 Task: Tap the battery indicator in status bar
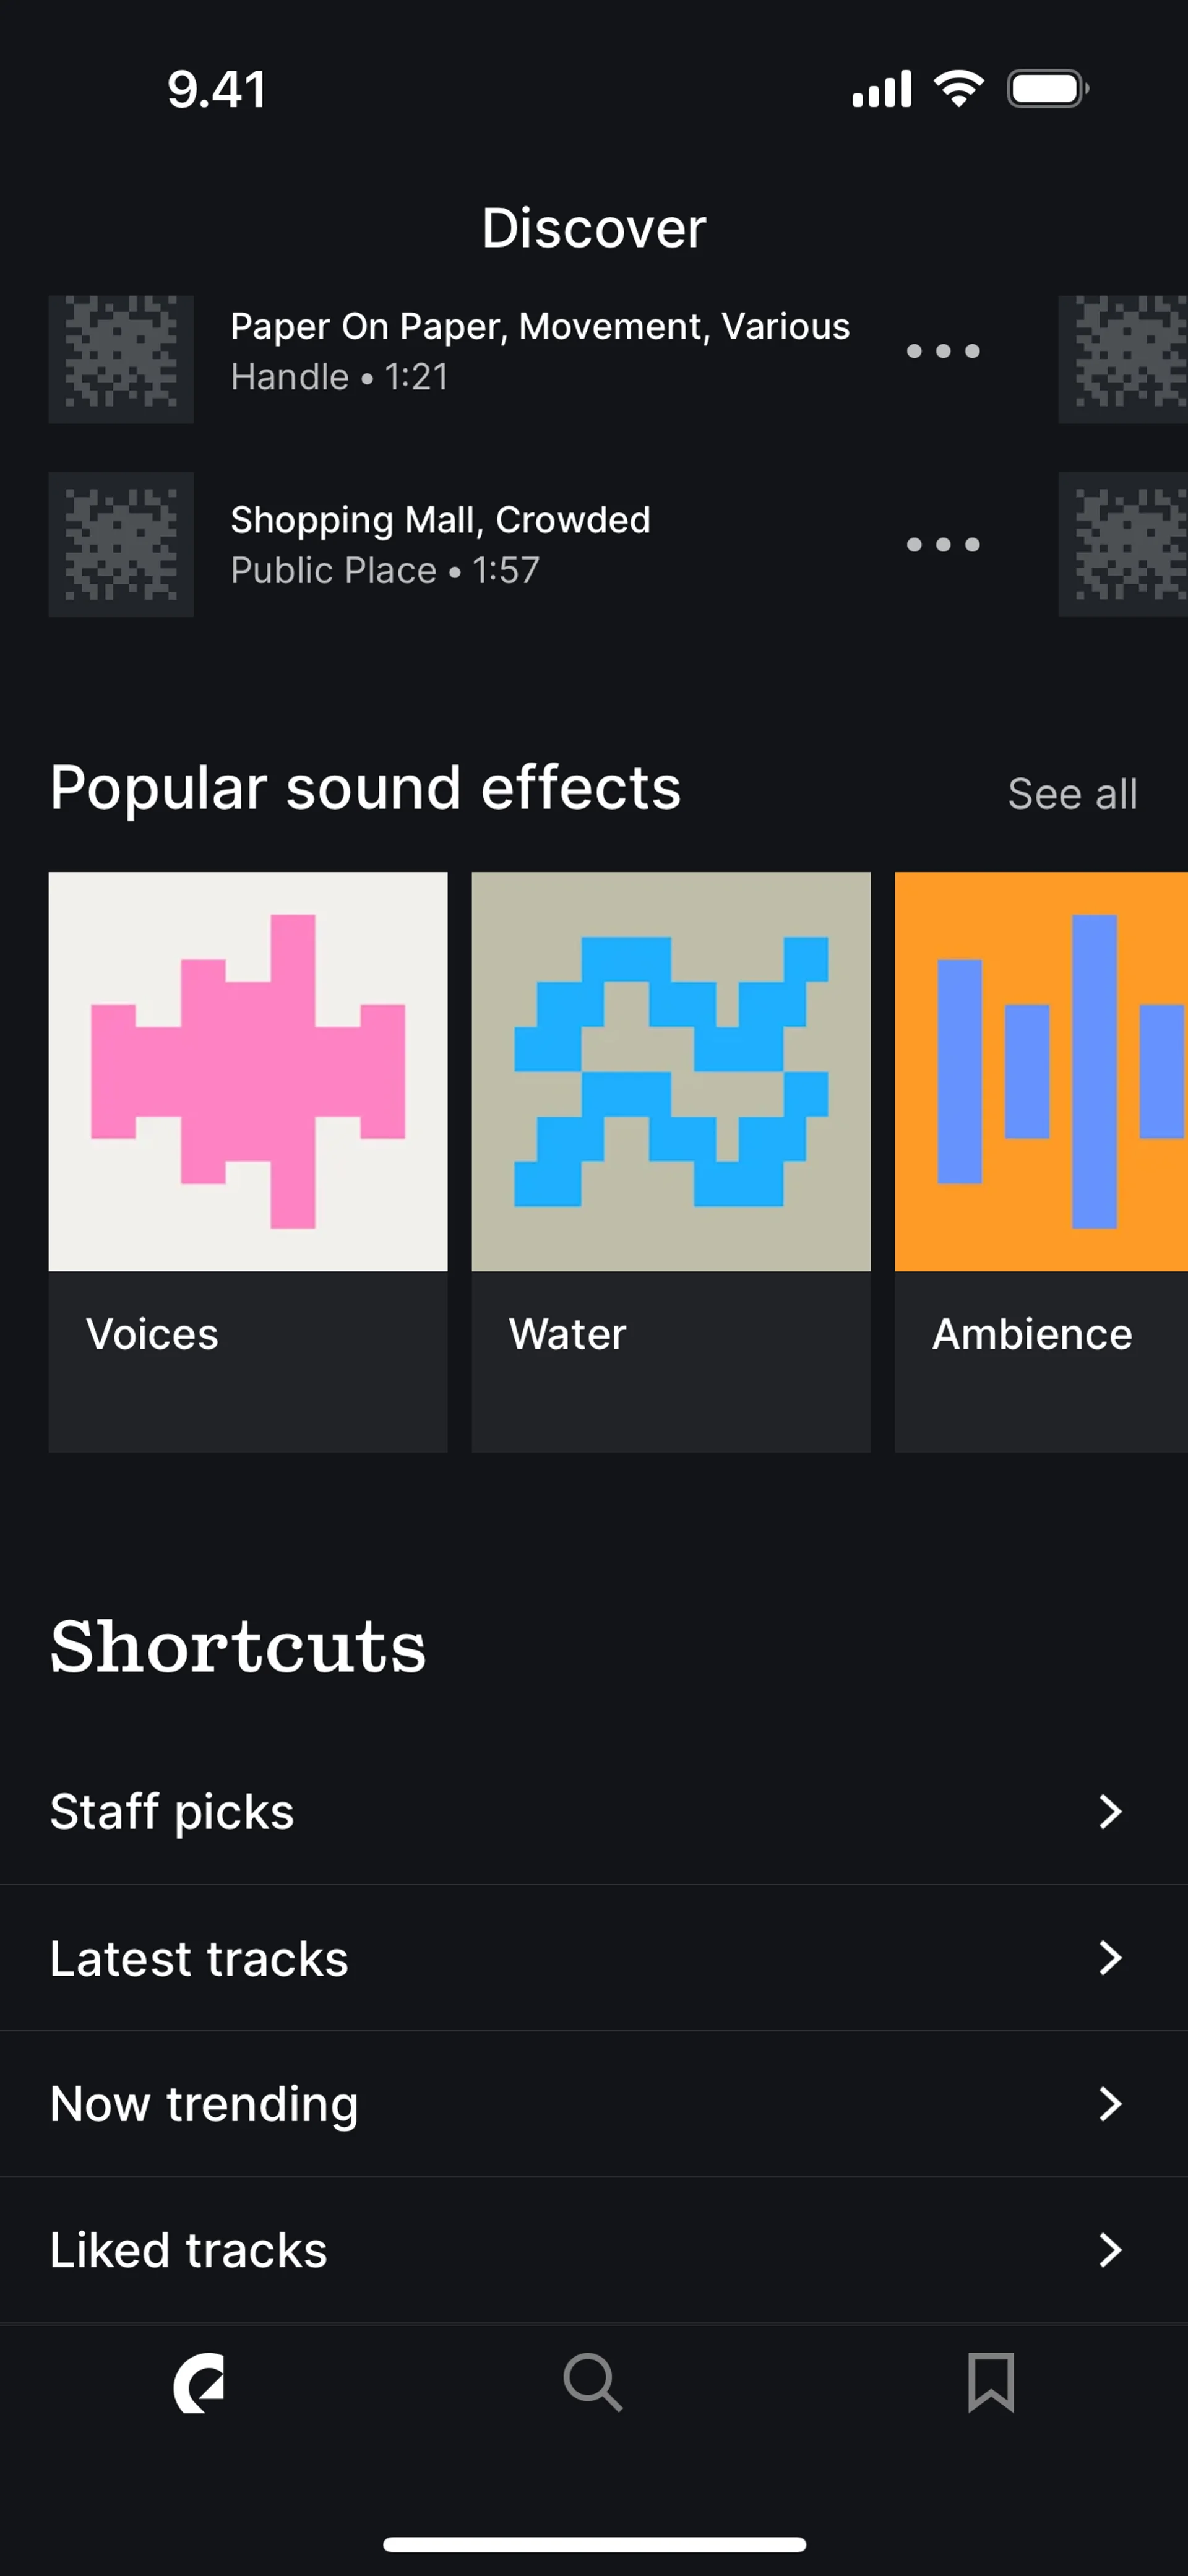tap(1047, 89)
